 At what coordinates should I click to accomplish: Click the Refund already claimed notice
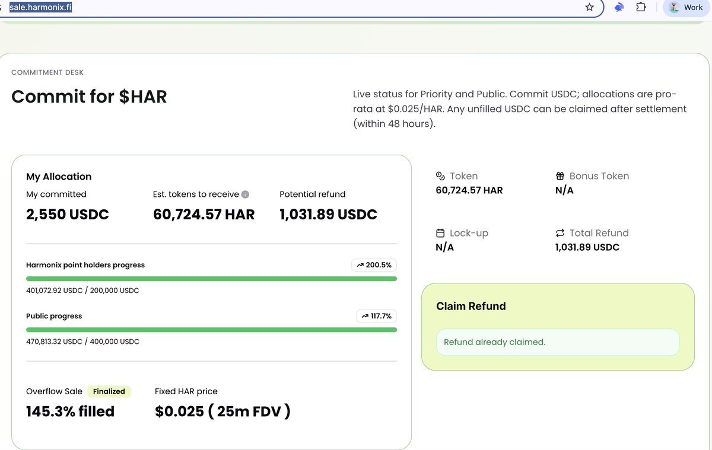point(558,342)
